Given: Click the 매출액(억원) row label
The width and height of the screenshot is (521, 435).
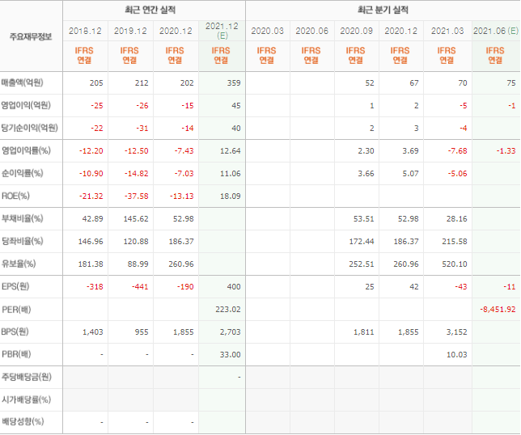Looking at the screenshot, I should 23,82.
